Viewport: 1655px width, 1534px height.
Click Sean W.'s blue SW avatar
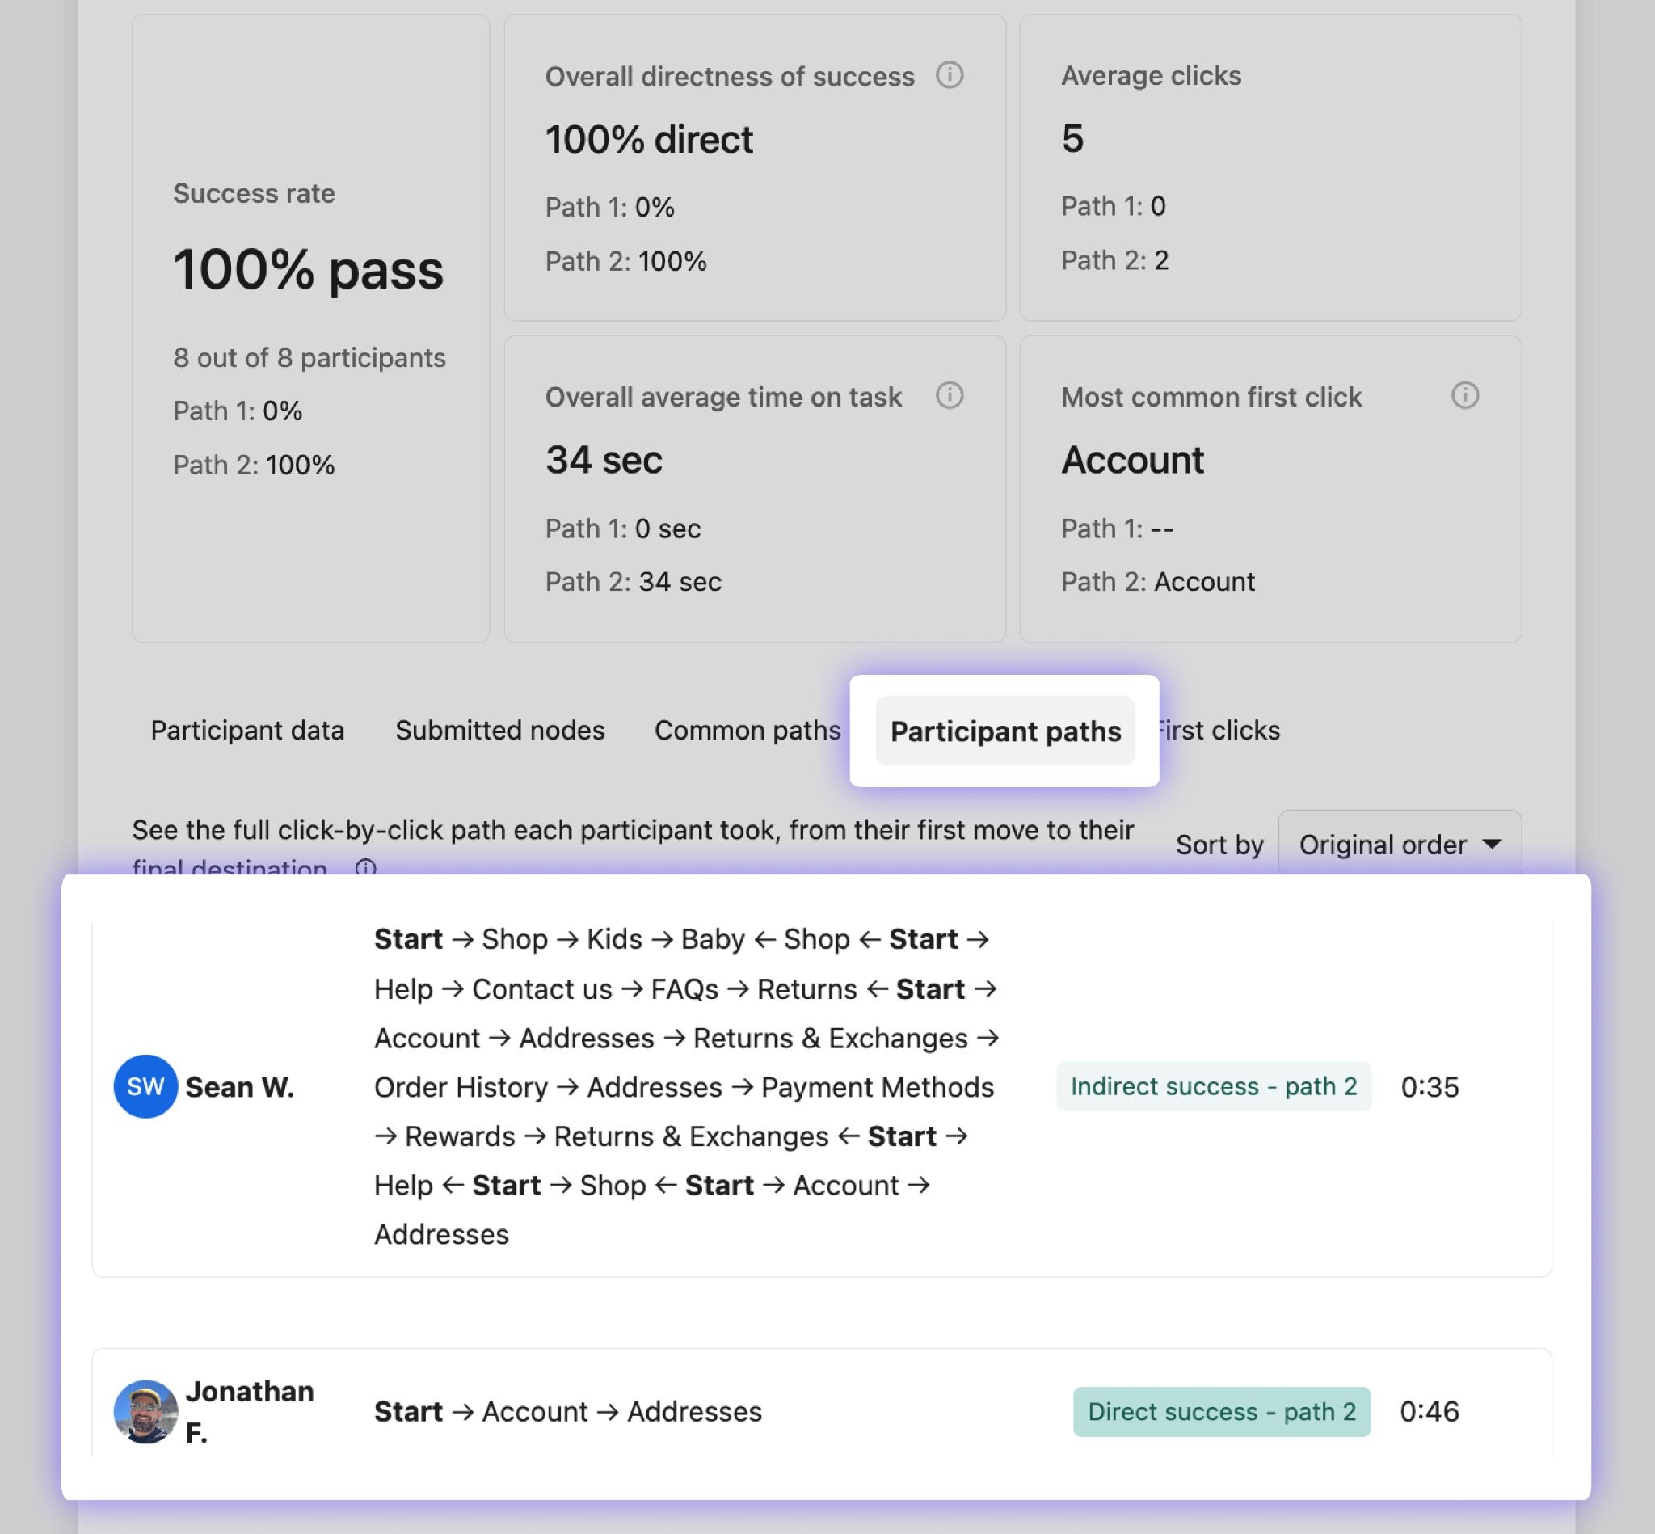tap(145, 1086)
